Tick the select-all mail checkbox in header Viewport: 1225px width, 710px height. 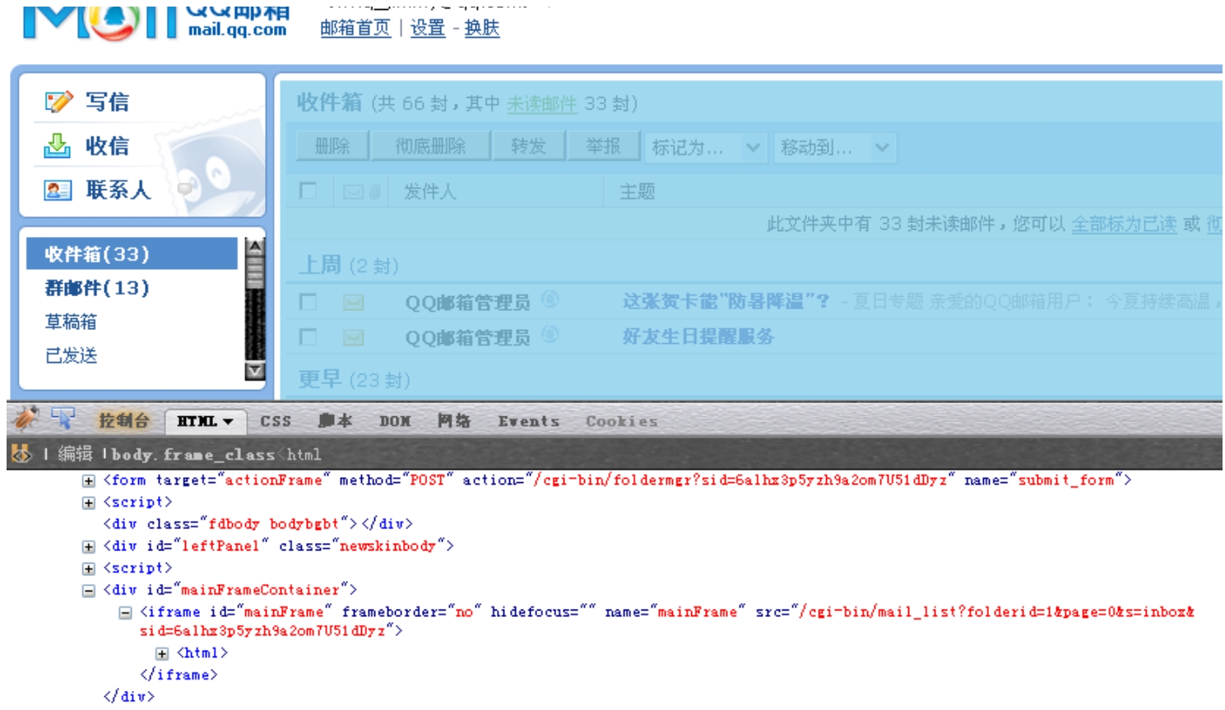(x=309, y=191)
